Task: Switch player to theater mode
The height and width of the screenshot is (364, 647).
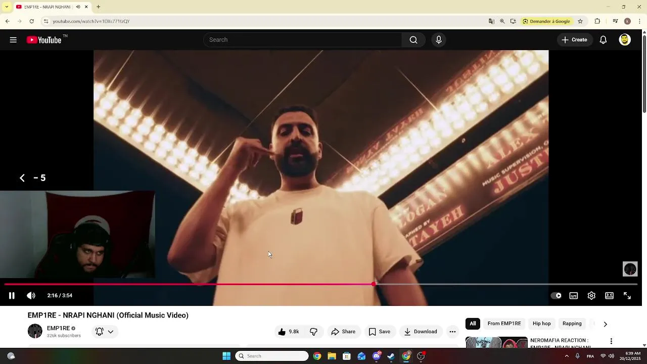Action: 610,296
